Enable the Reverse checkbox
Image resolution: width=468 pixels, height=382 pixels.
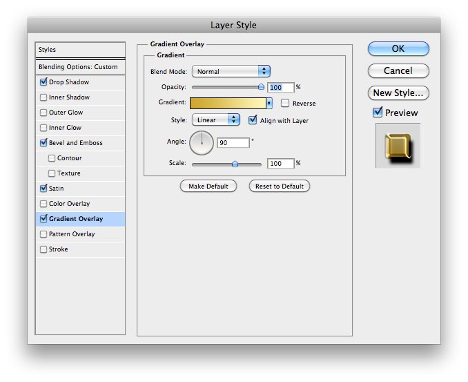(285, 103)
